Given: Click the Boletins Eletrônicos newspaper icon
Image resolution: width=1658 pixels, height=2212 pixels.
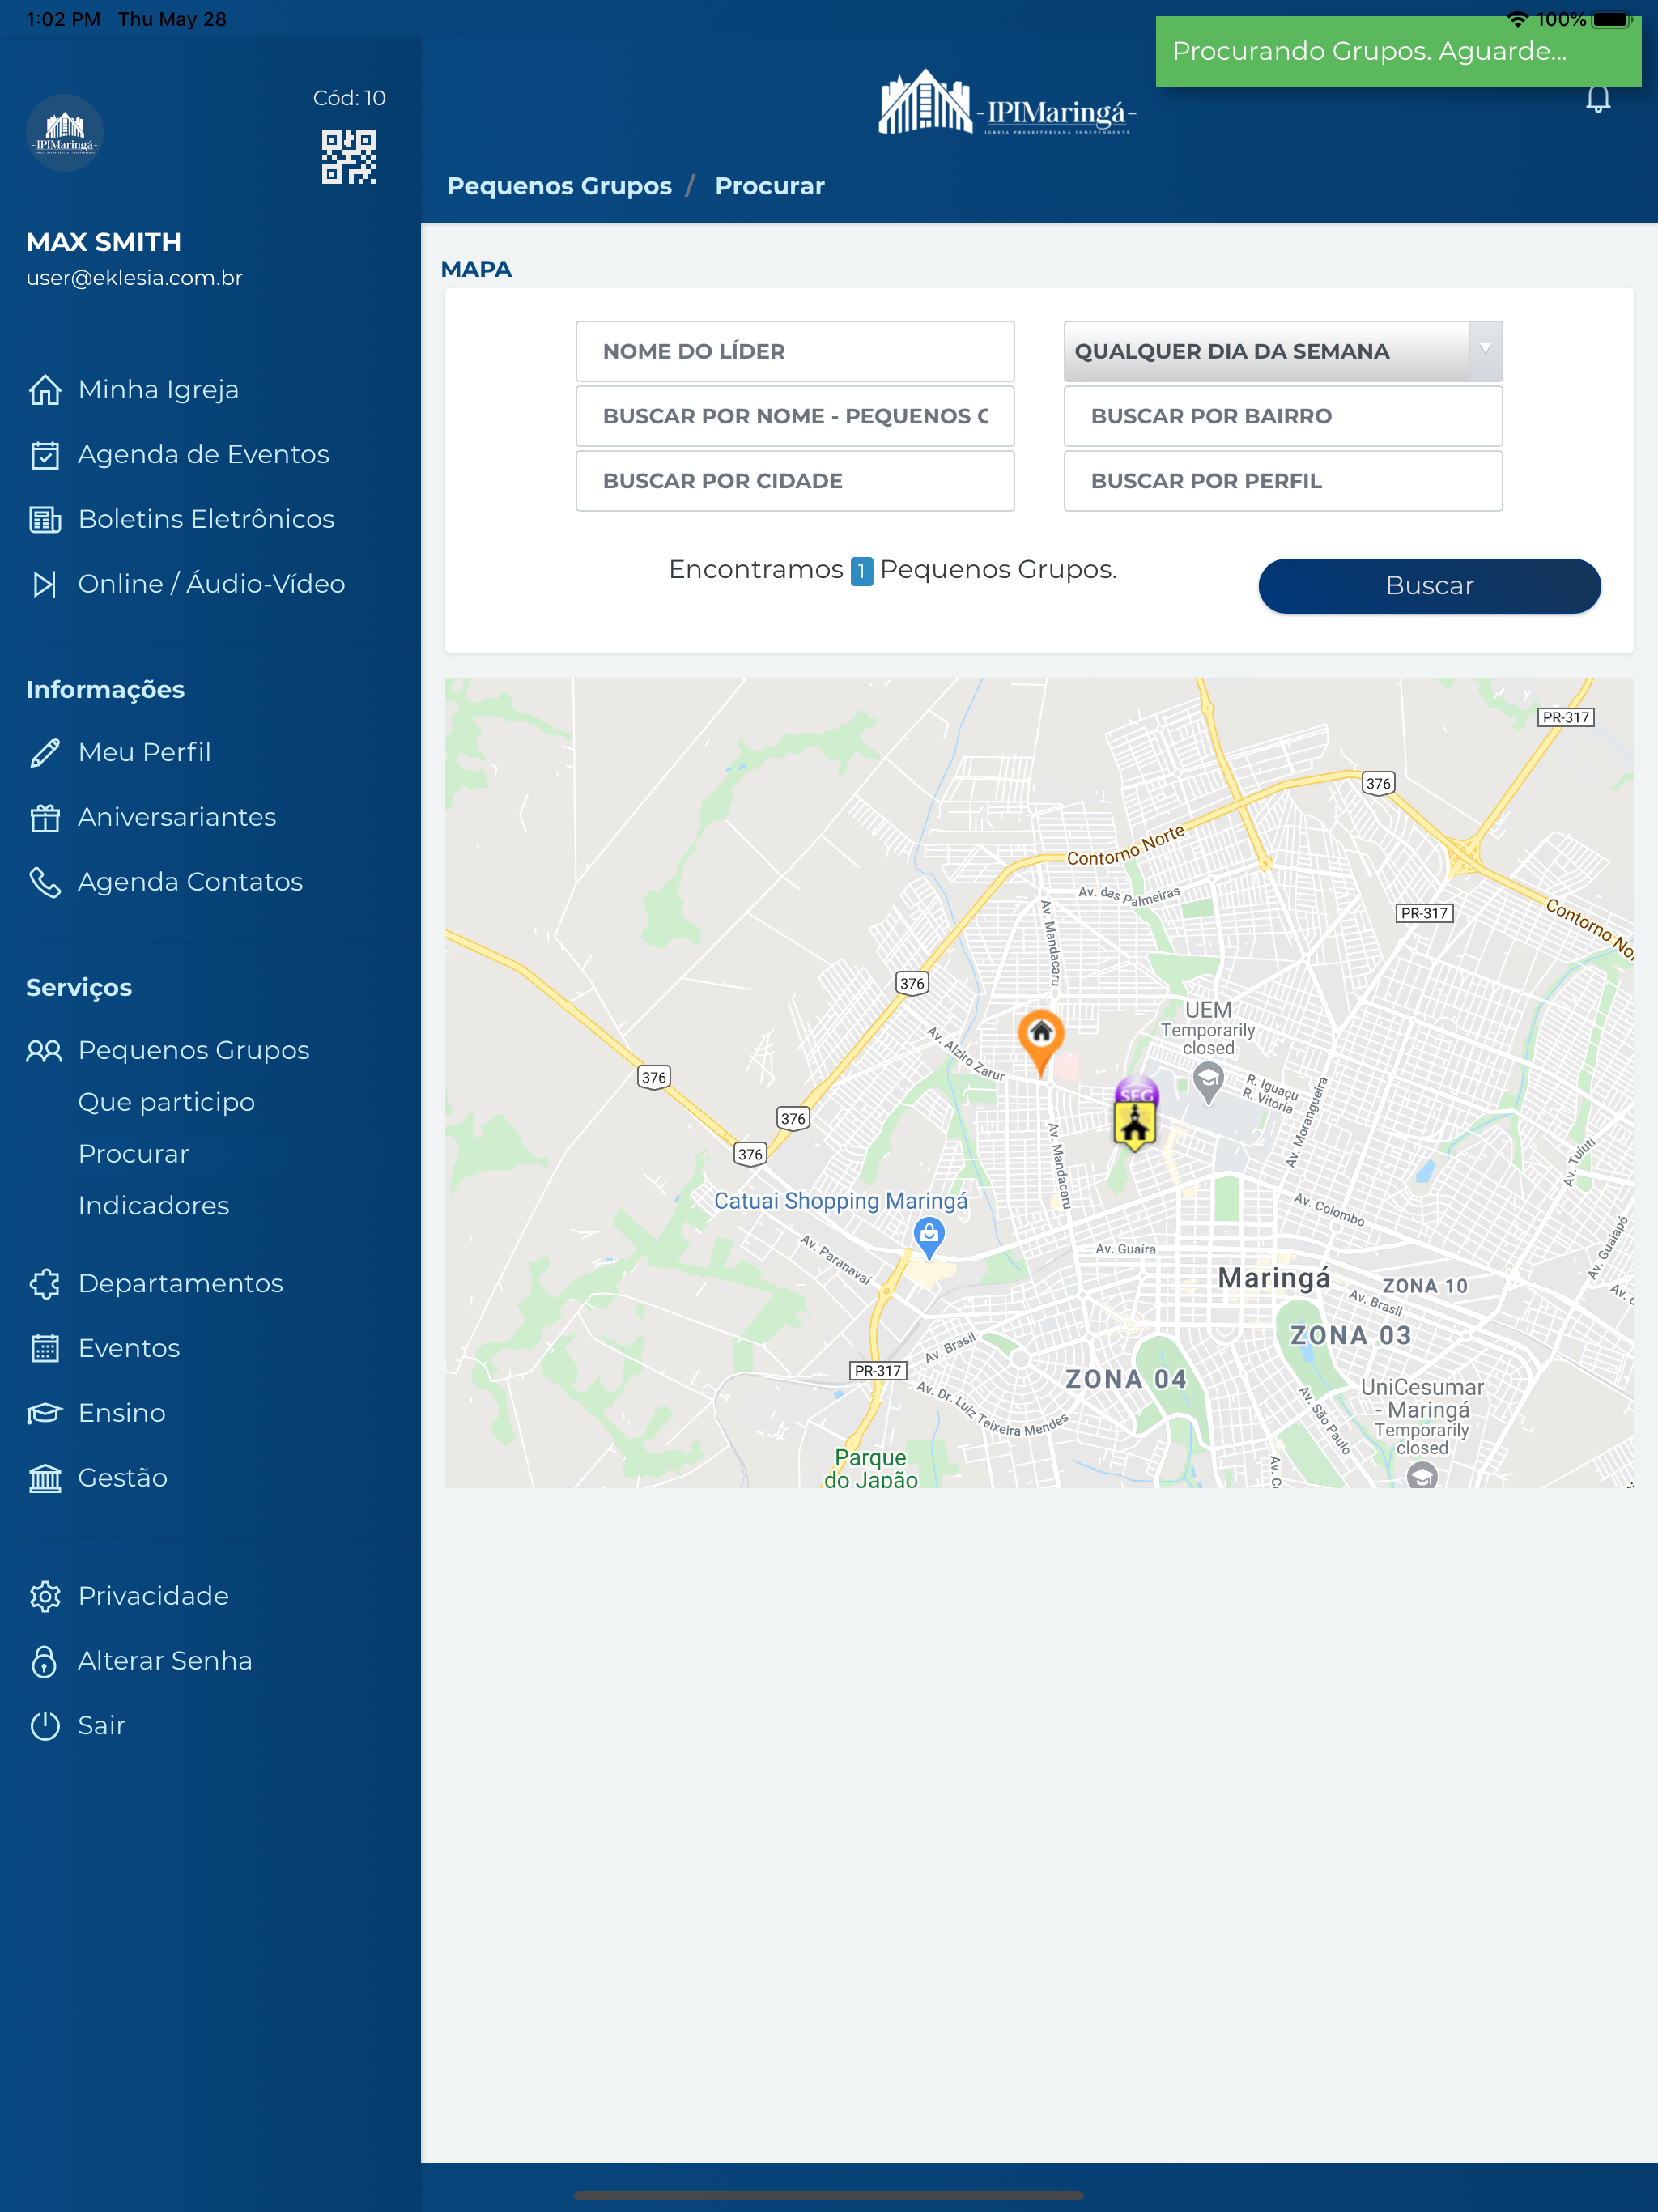Looking at the screenshot, I should click(45, 520).
